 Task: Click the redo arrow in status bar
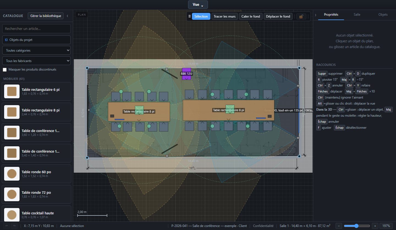[x=14, y=226]
